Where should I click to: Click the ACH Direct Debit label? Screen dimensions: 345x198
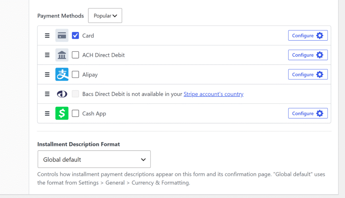(103, 55)
